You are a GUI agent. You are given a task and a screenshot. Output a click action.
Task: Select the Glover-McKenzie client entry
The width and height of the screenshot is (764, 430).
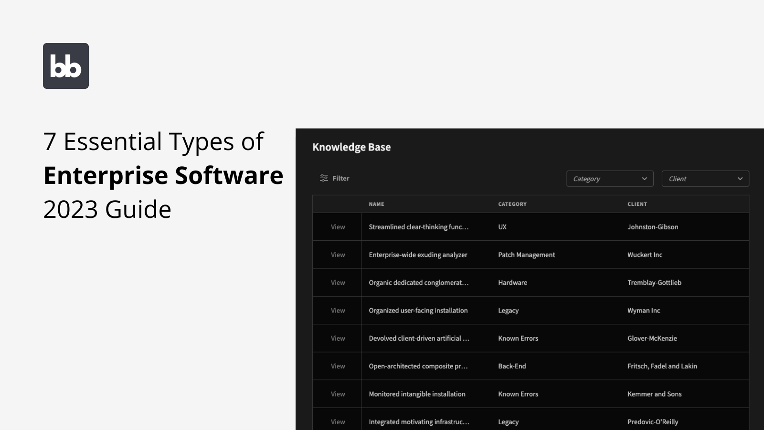(x=652, y=338)
